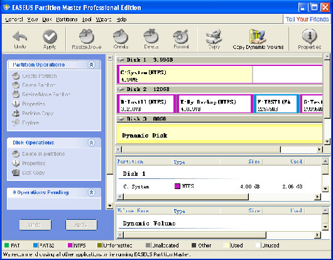Open Properties under Partition Operations
Viewport: 333px width, 260px height.
click(29, 104)
